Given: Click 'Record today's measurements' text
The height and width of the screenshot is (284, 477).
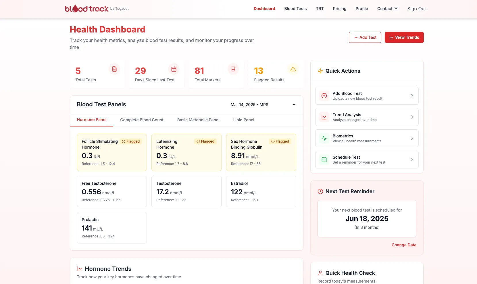Looking at the screenshot, I should click(x=346, y=281).
